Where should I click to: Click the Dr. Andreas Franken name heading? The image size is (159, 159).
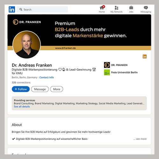click(x=32, y=65)
